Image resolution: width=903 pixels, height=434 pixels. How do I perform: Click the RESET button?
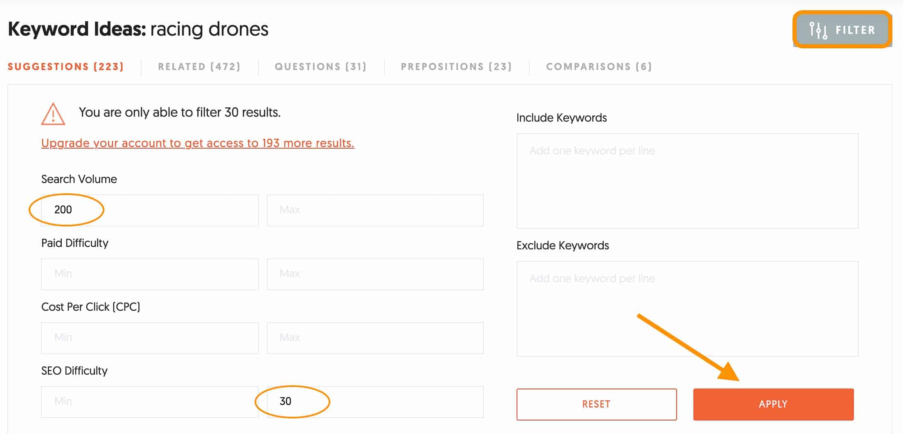point(596,404)
